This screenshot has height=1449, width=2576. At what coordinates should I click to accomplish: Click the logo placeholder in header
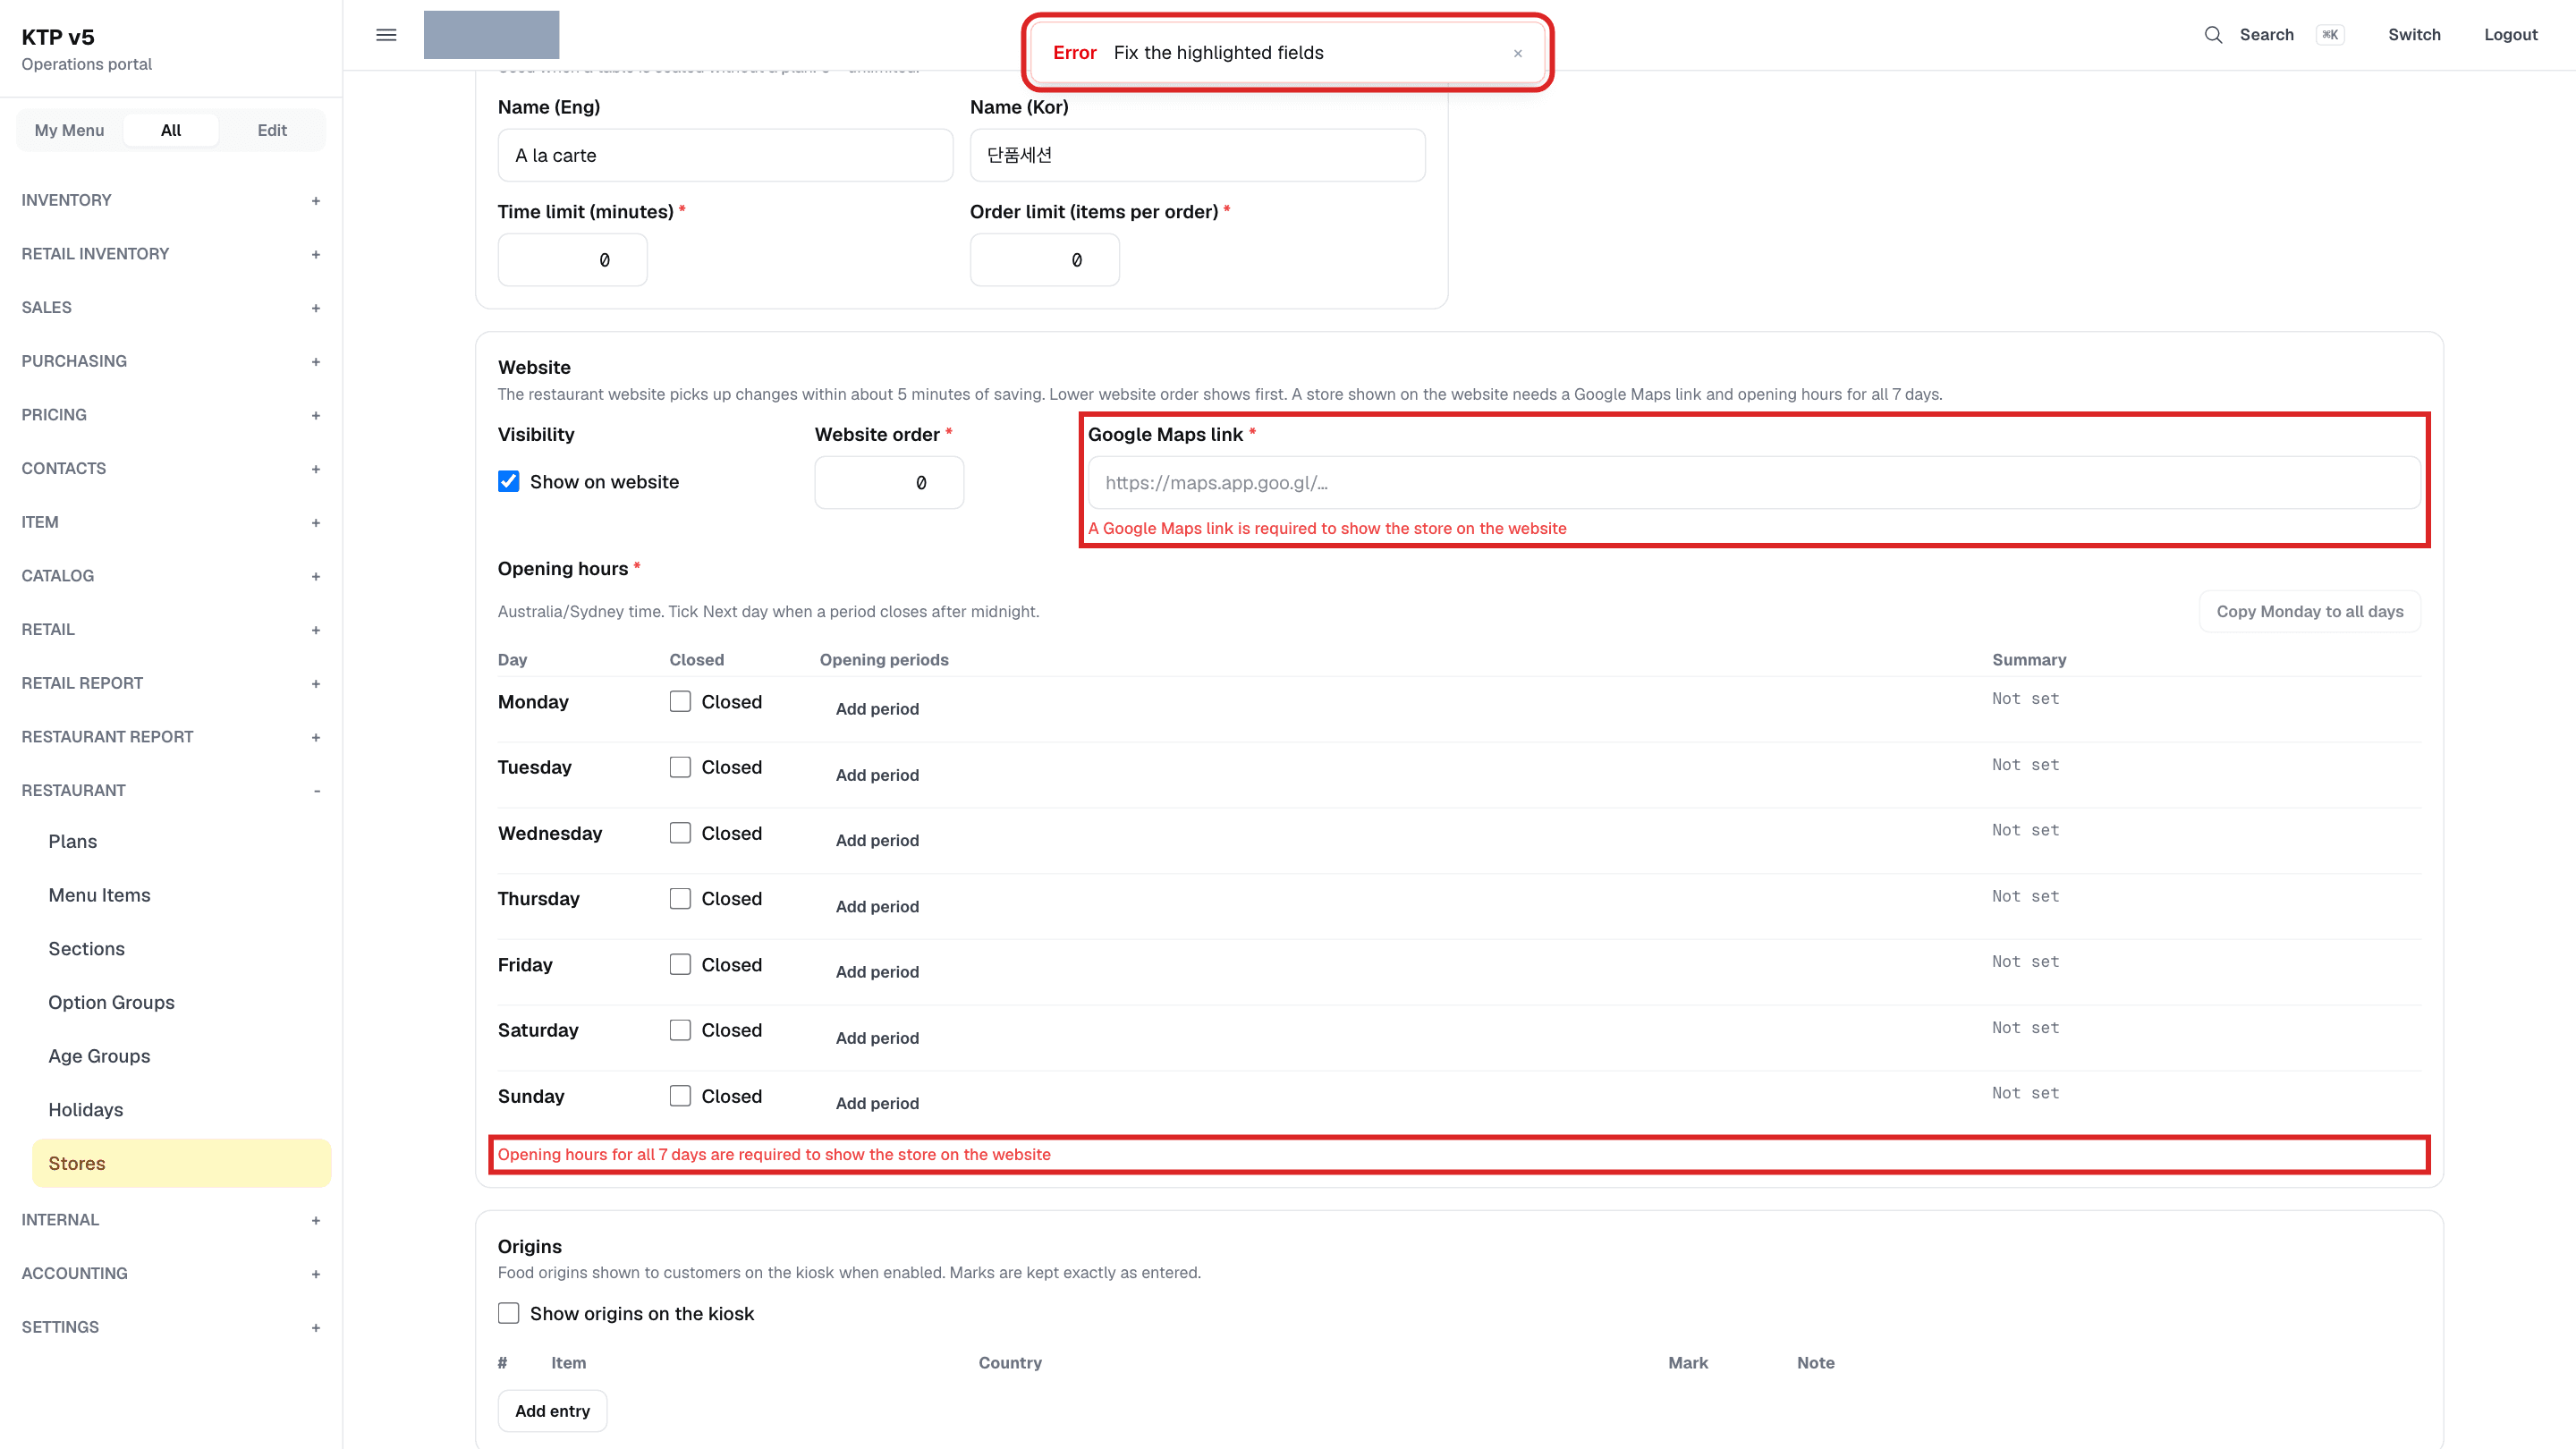491,35
